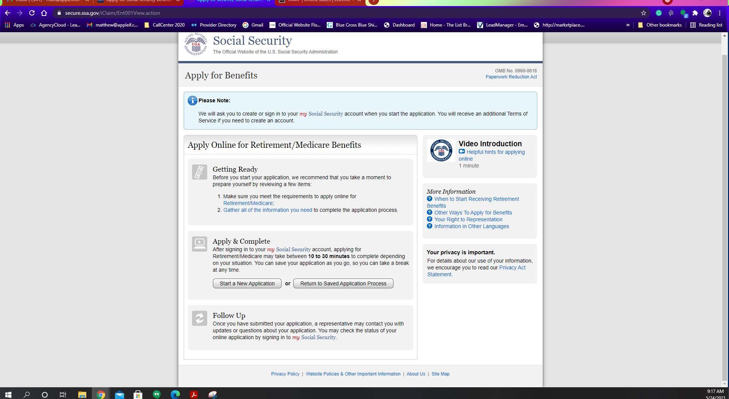The width and height of the screenshot is (729, 399).
Task: Open the Reading list panel
Action: pyautogui.click(x=706, y=25)
